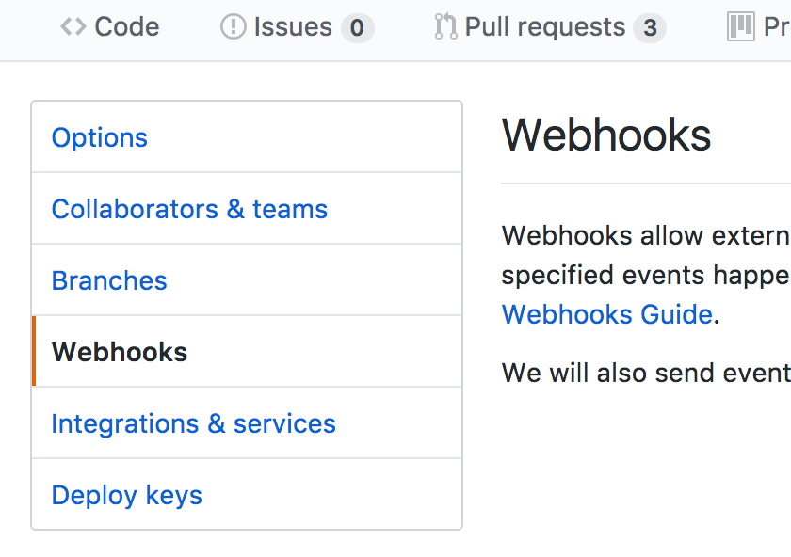View Branches settings
This screenshot has height=557, width=791.
click(108, 280)
